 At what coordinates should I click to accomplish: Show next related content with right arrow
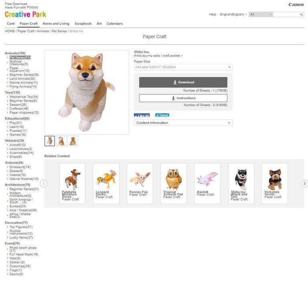click(x=304, y=184)
